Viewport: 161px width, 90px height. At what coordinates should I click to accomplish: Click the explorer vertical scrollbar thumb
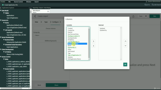(x=31, y=39)
